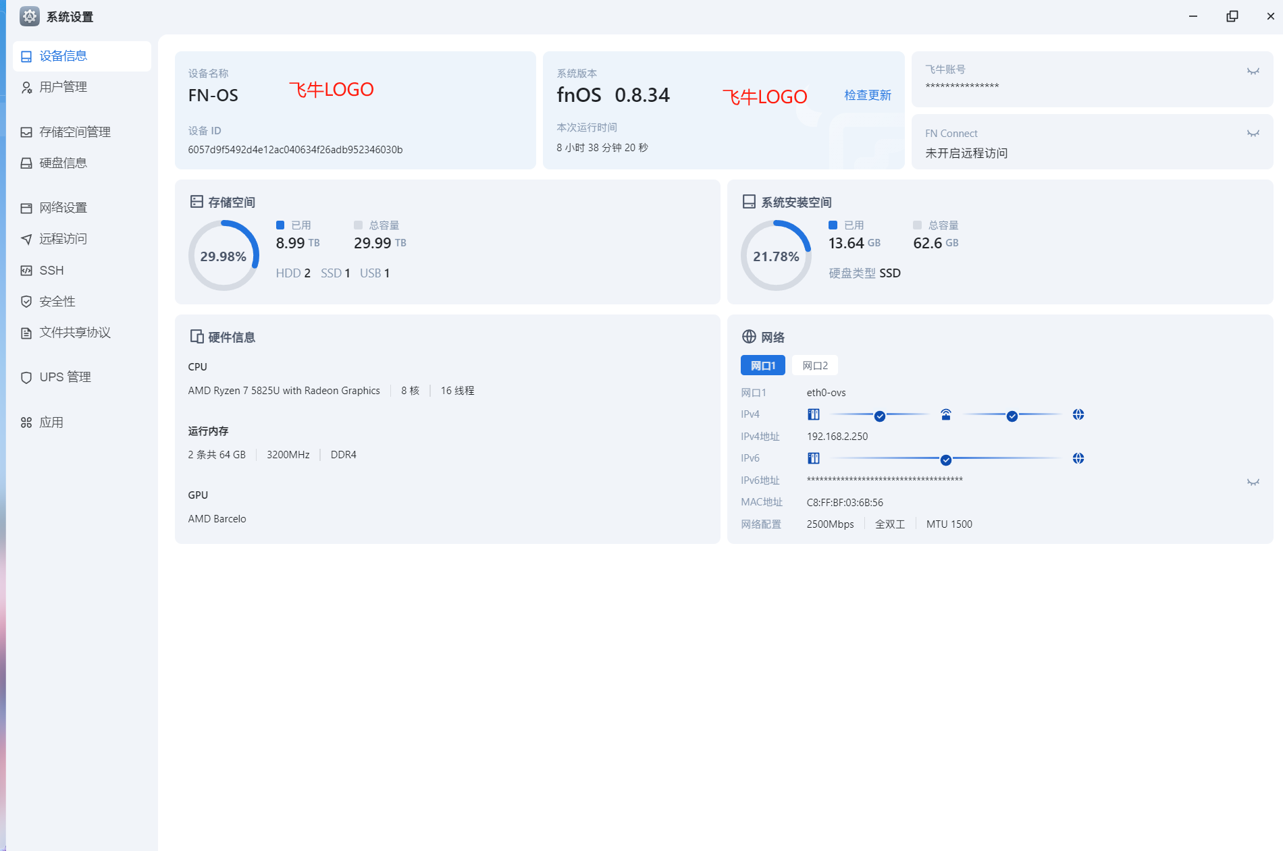This screenshot has height=851, width=1283.
Task: Open the 应用 apps section
Action: point(51,422)
